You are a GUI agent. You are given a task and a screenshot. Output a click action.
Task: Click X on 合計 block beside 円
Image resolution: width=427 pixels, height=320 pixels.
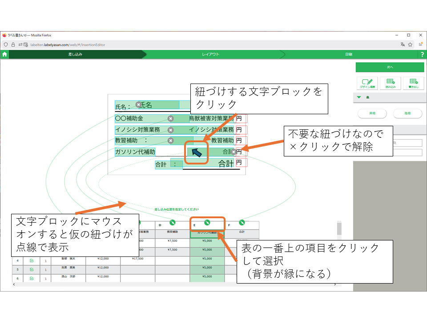click(x=234, y=152)
